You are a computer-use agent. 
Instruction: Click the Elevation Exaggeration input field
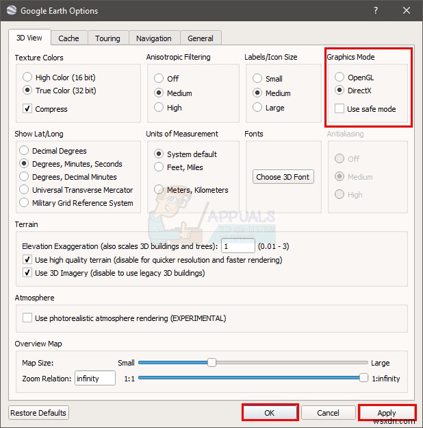[x=238, y=246]
